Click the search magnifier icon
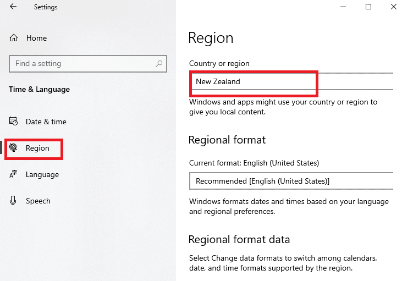Viewport: 402px width, 281px height. (x=159, y=64)
